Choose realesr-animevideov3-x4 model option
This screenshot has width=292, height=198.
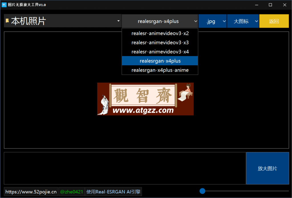(160, 52)
